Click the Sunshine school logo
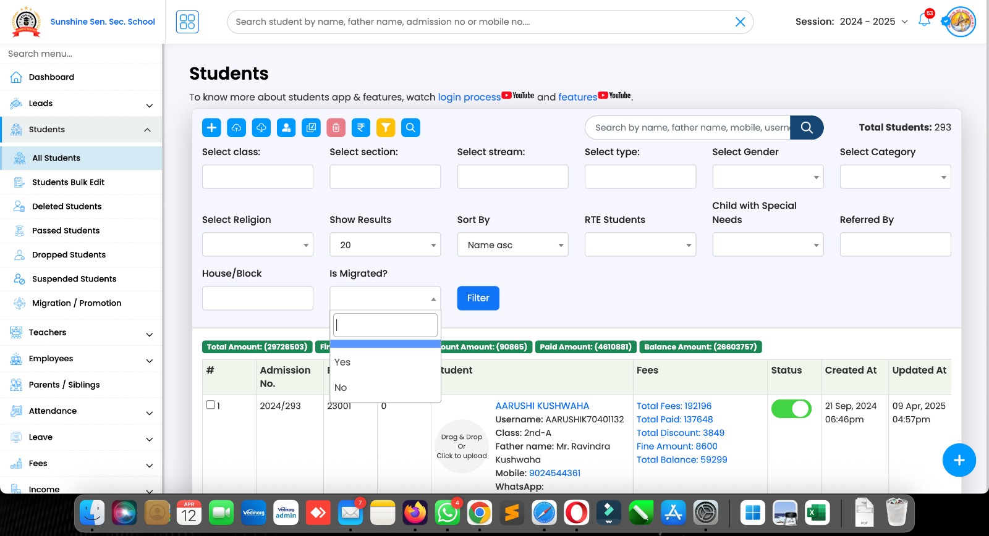Image resolution: width=989 pixels, height=536 pixels. (x=27, y=22)
